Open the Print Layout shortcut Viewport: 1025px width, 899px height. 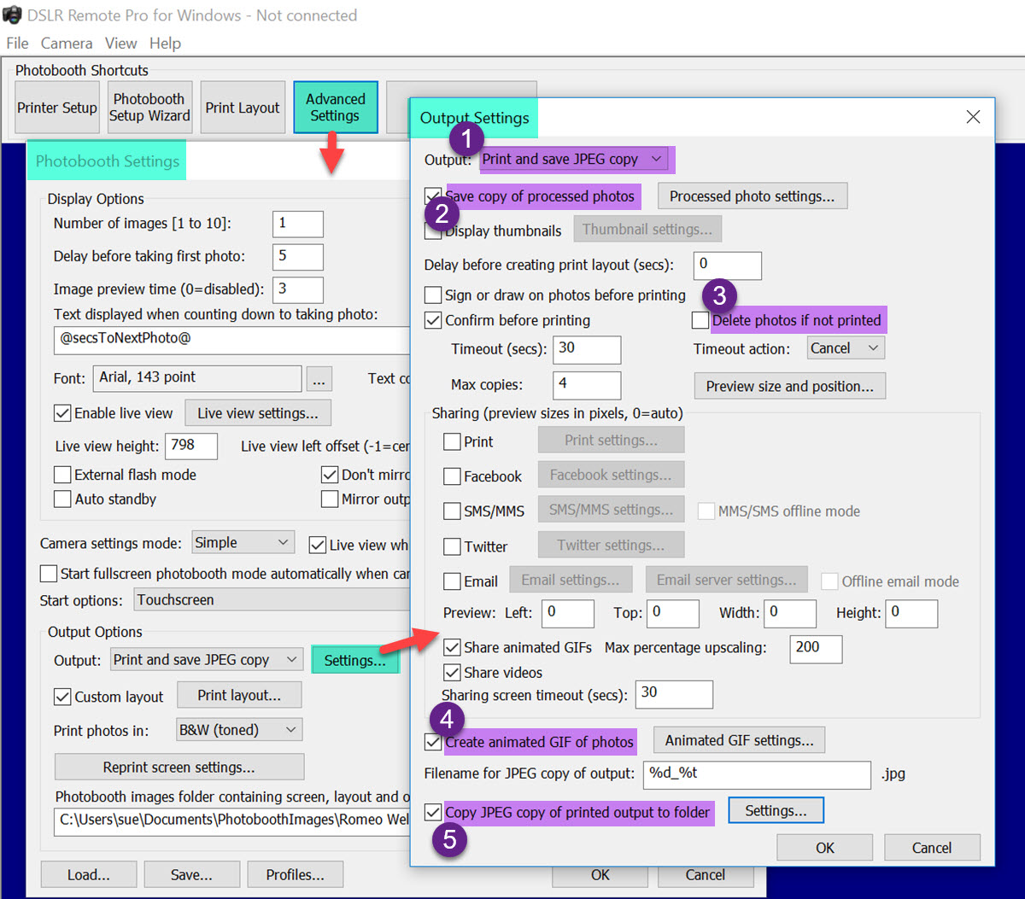(243, 108)
